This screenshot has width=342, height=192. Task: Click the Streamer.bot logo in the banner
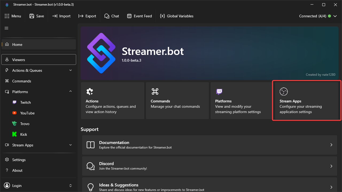coord(101,53)
